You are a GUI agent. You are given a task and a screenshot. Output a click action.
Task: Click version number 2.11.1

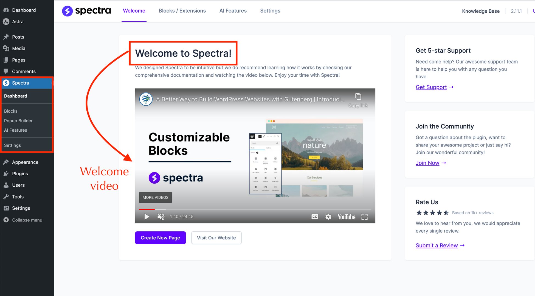pos(516,11)
